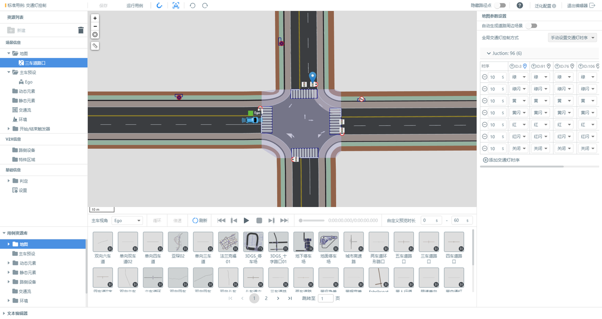Click the fit-to-screen focus icon in toolbar
This screenshot has height=319, width=602.
pyautogui.click(x=176, y=6)
